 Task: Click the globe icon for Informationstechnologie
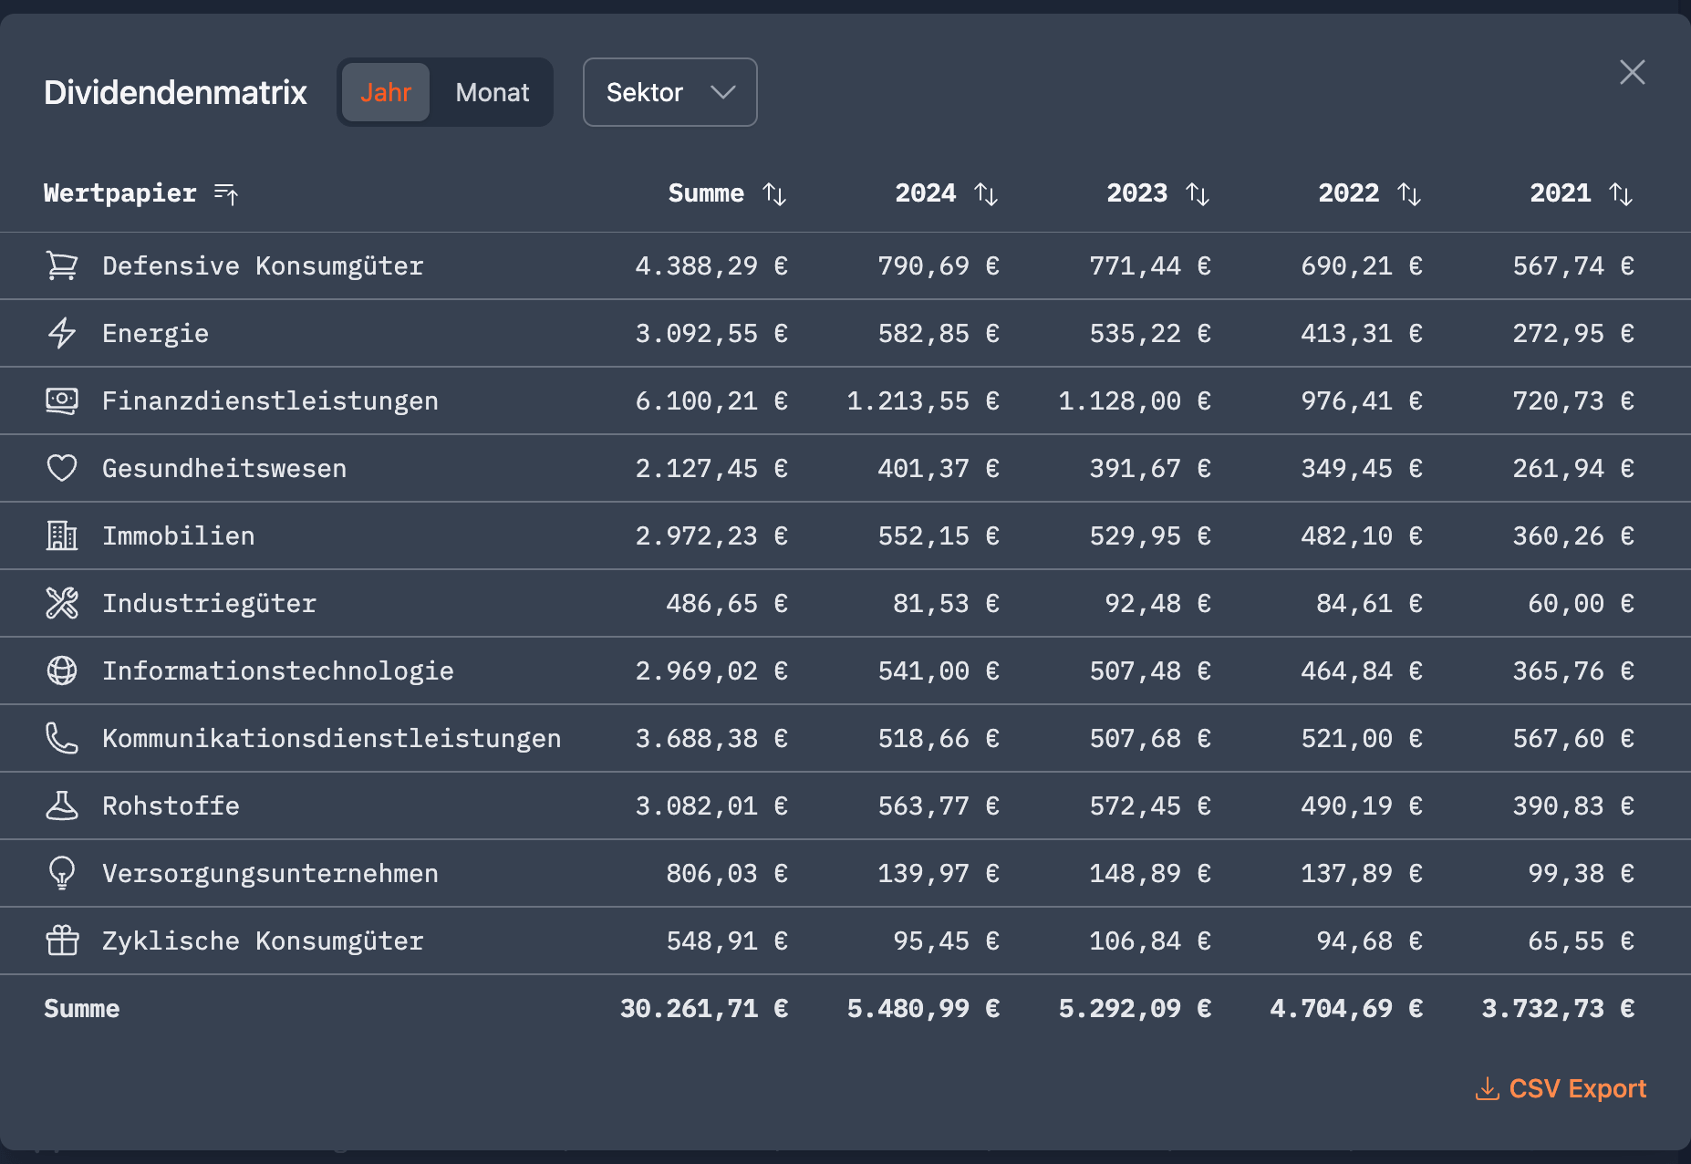click(x=62, y=670)
